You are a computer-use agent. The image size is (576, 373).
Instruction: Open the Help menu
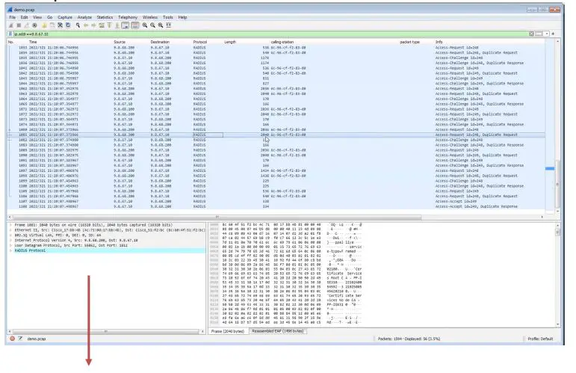pos(182,17)
